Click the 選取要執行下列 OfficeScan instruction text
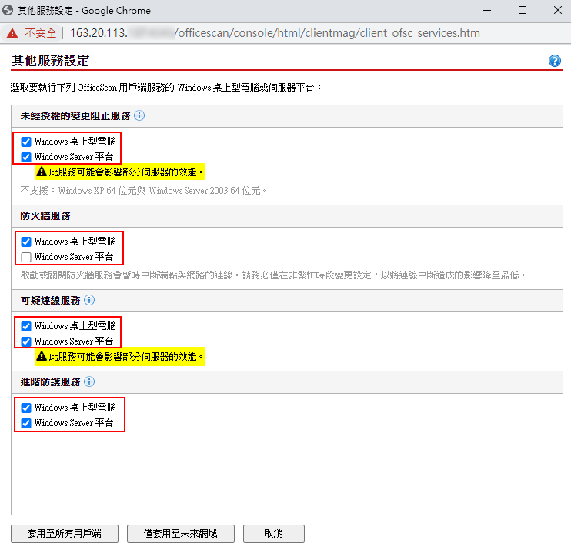Image resolution: width=571 pixels, height=553 pixels. [x=166, y=88]
